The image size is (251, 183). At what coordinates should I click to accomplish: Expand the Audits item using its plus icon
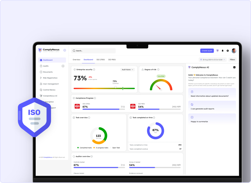(x=63, y=66)
